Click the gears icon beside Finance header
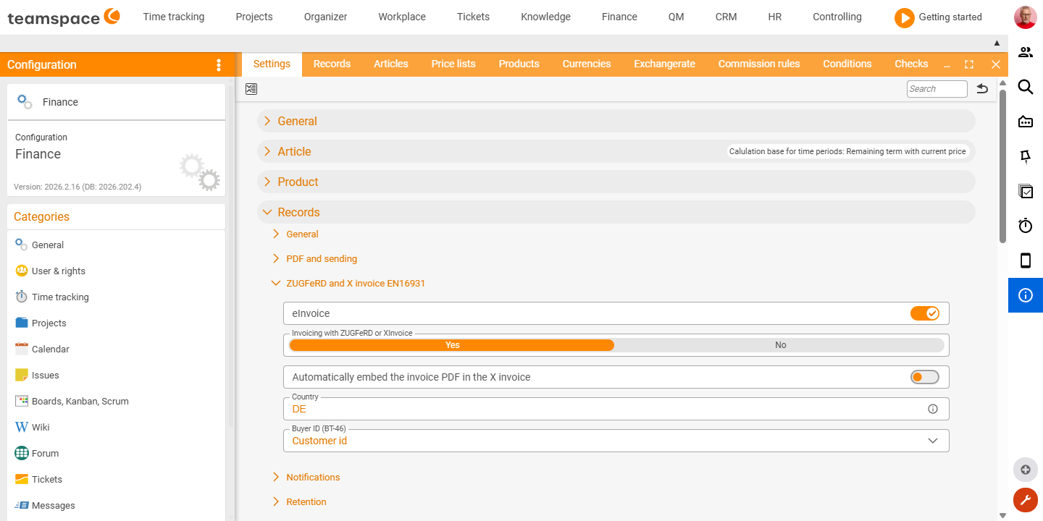The height and width of the screenshot is (521, 1043). [x=25, y=102]
